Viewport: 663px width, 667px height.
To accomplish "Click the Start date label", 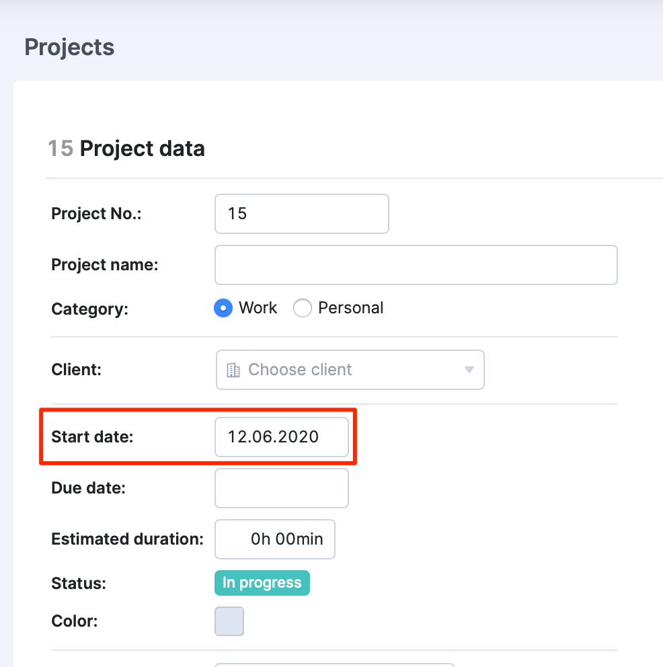I will tap(92, 437).
